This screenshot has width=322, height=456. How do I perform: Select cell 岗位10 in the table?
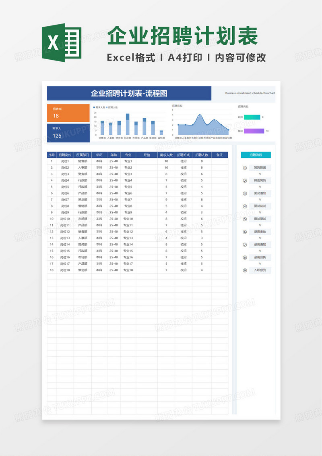(x=65, y=219)
